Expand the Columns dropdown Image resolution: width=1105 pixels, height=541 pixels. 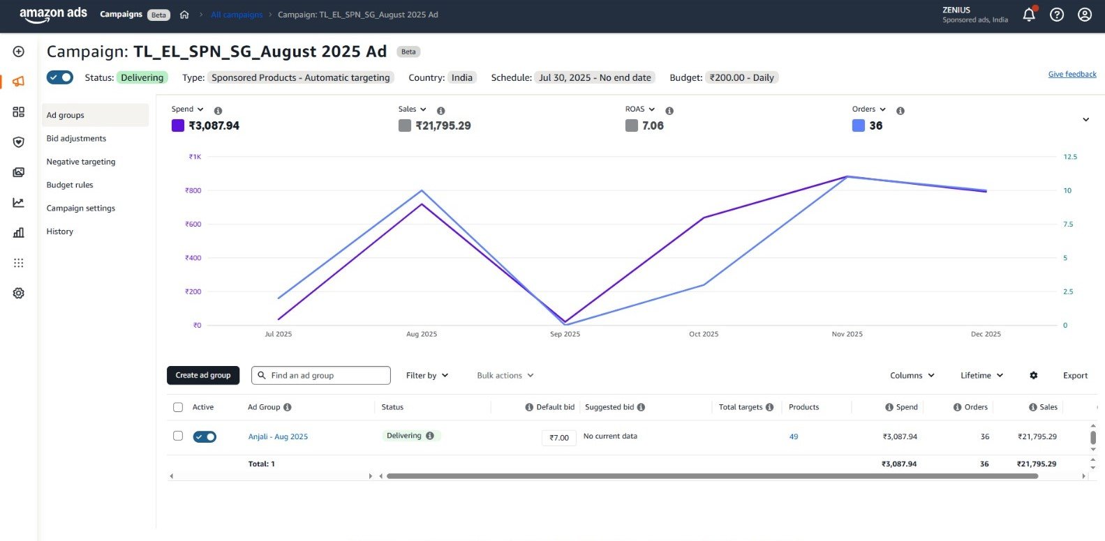tap(912, 376)
